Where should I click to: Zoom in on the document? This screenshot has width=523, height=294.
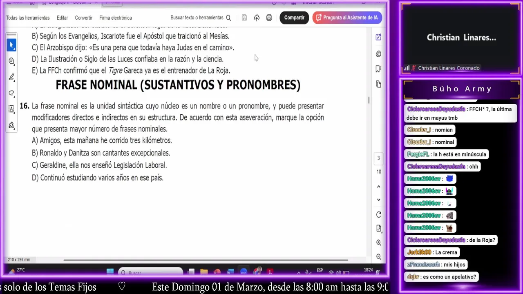tap(378, 243)
